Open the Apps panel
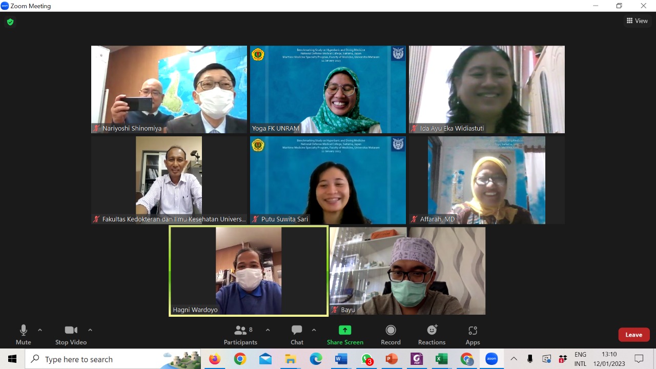The image size is (656, 369). pos(473,335)
